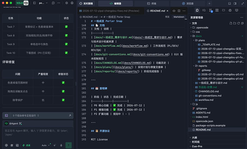Open the Auto model dropdown
This screenshot has height=149, width=247.
[x=45, y=145]
